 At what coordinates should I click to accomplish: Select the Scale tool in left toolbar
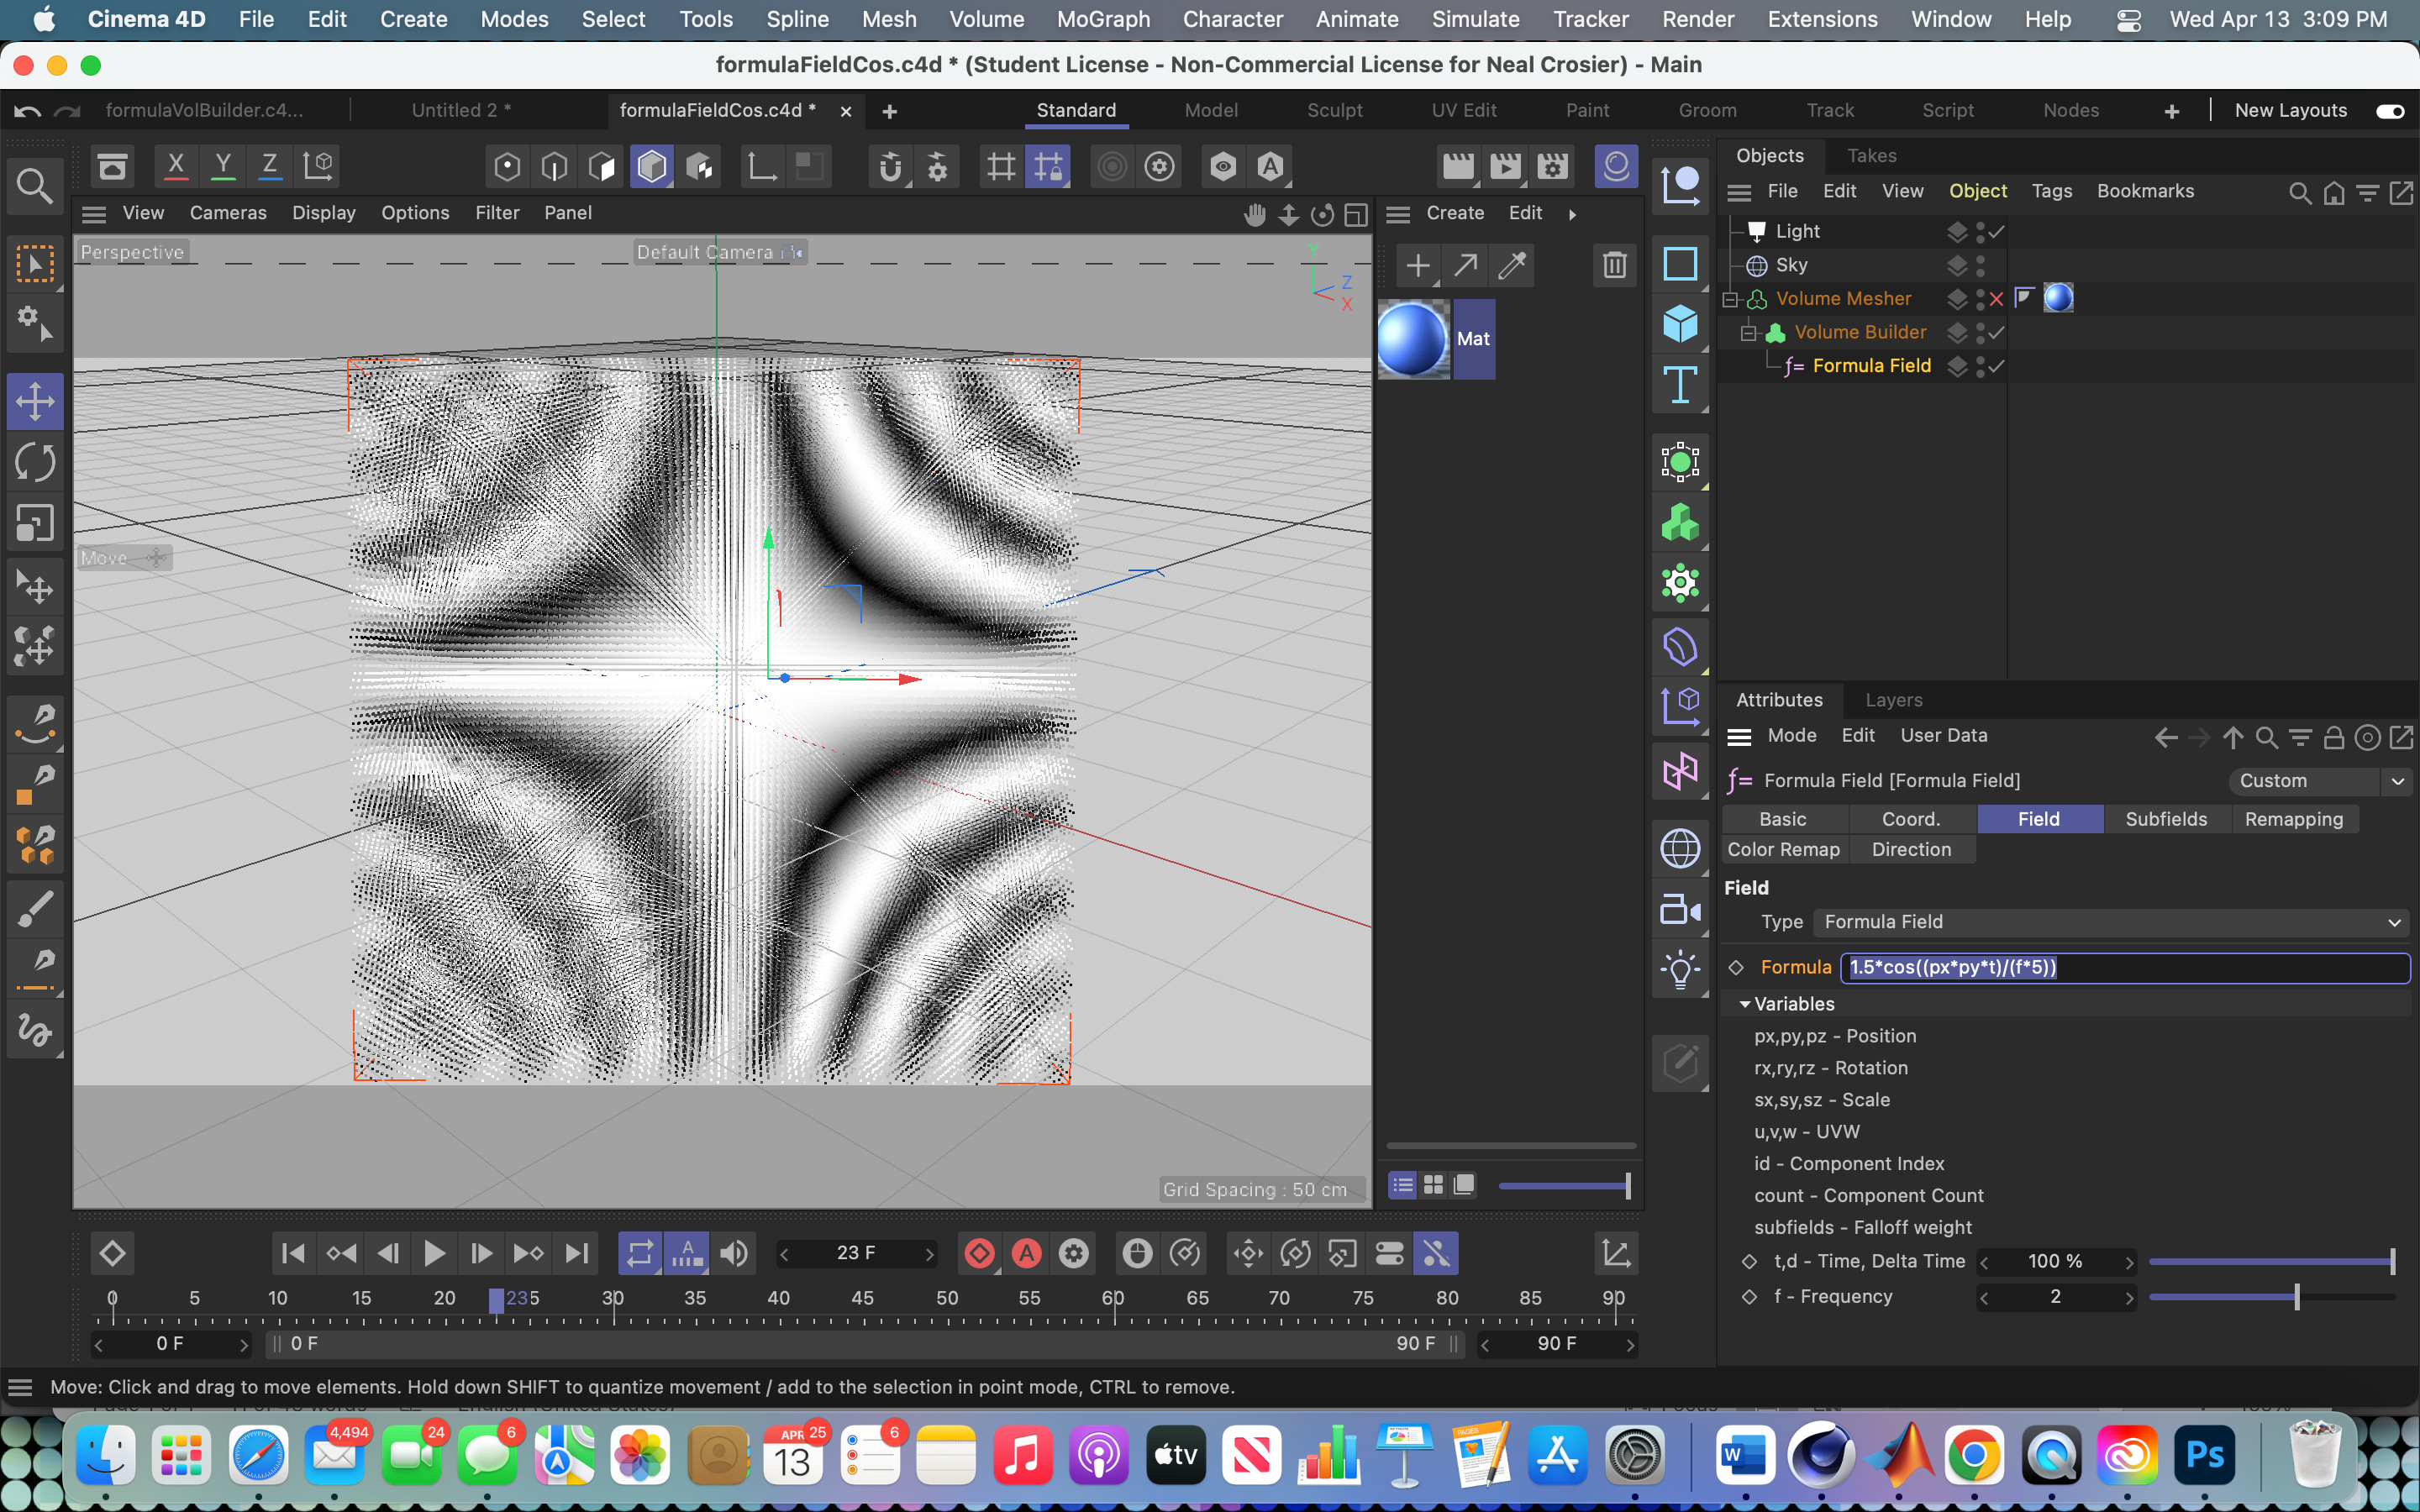click(x=35, y=523)
